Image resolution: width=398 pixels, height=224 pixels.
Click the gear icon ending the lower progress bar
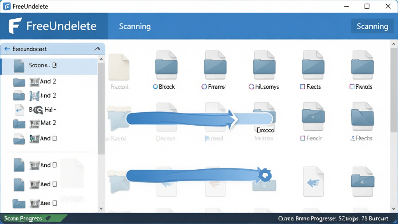[265, 175]
